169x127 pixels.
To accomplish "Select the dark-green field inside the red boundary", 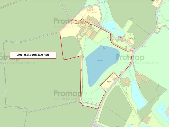I will 71,47.
